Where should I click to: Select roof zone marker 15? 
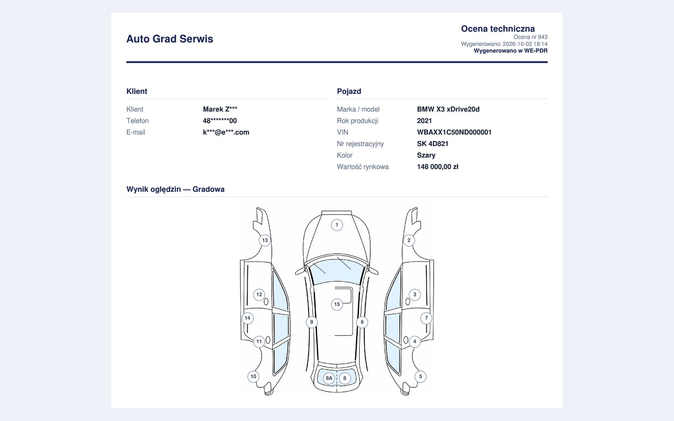coord(337,304)
